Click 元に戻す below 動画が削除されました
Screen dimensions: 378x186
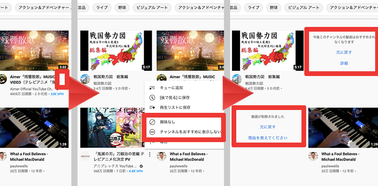[268, 127]
